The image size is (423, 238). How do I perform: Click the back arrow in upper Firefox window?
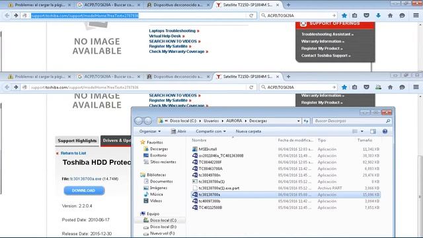(7, 16)
